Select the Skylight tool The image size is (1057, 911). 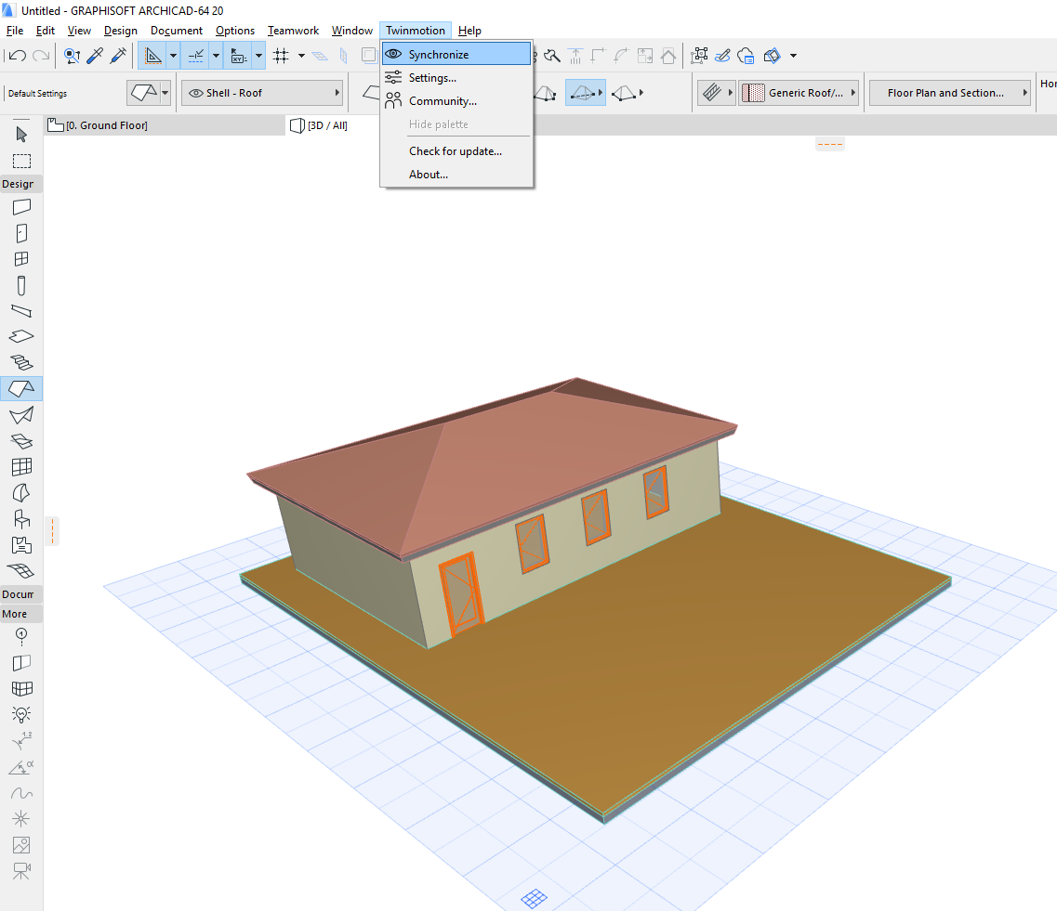[x=21, y=441]
